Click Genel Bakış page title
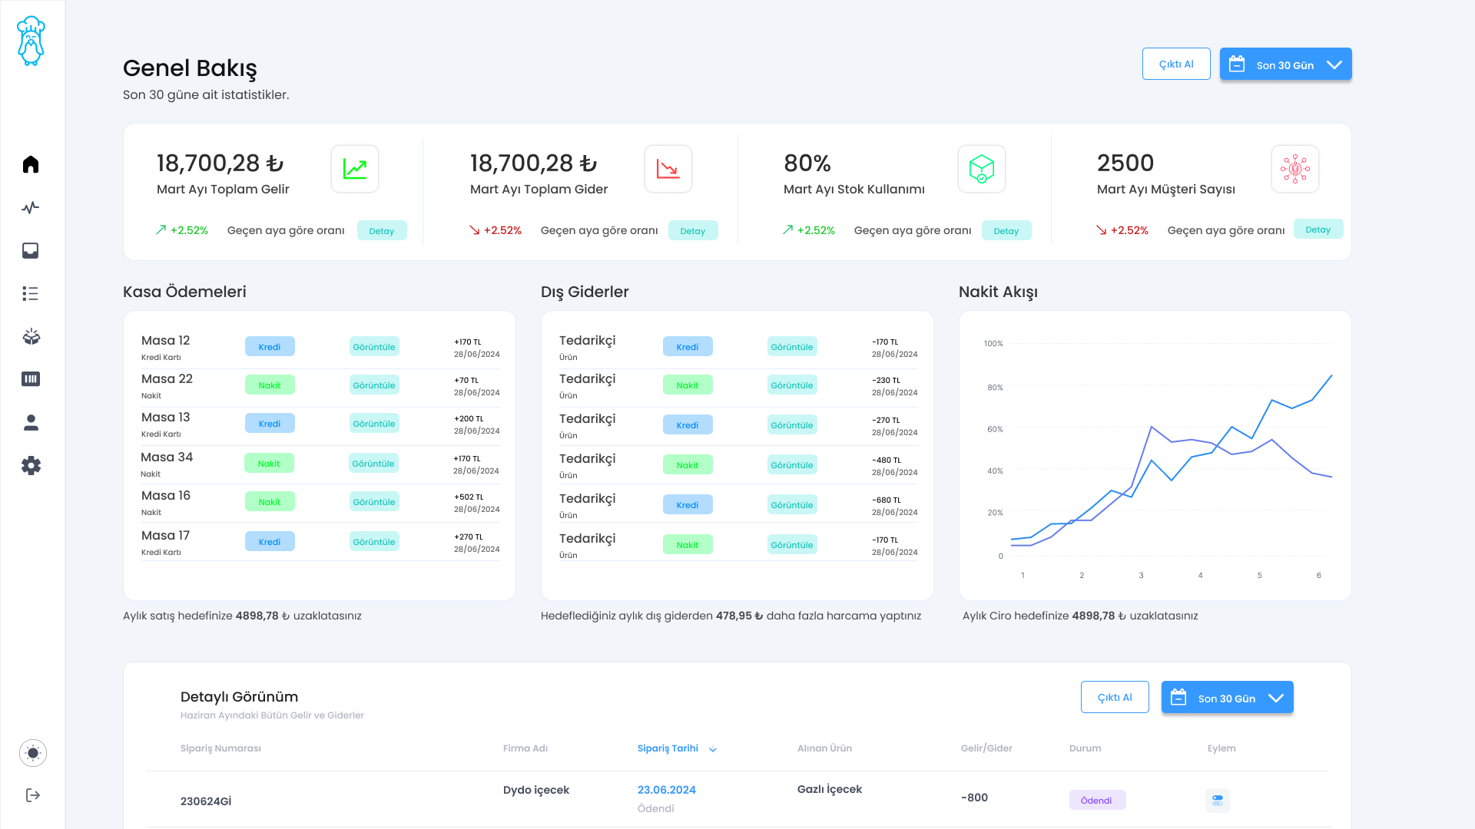Viewport: 1475px width, 829px height. pyautogui.click(x=190, y=68)
